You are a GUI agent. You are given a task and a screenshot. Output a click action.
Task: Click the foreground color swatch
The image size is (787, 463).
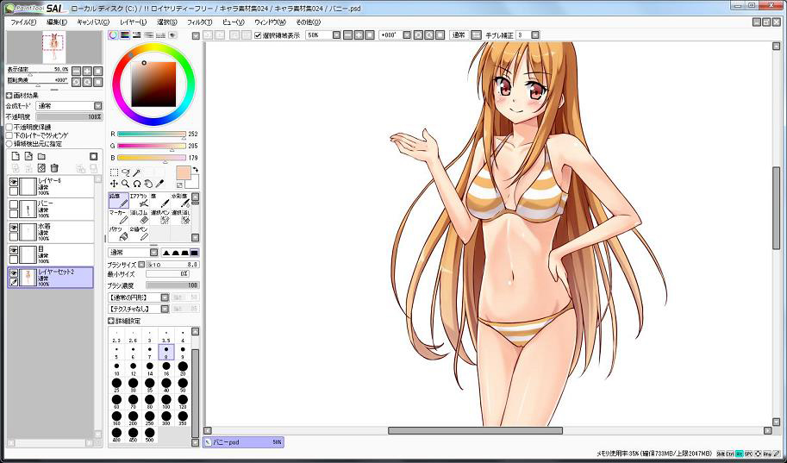coord(184,172)
